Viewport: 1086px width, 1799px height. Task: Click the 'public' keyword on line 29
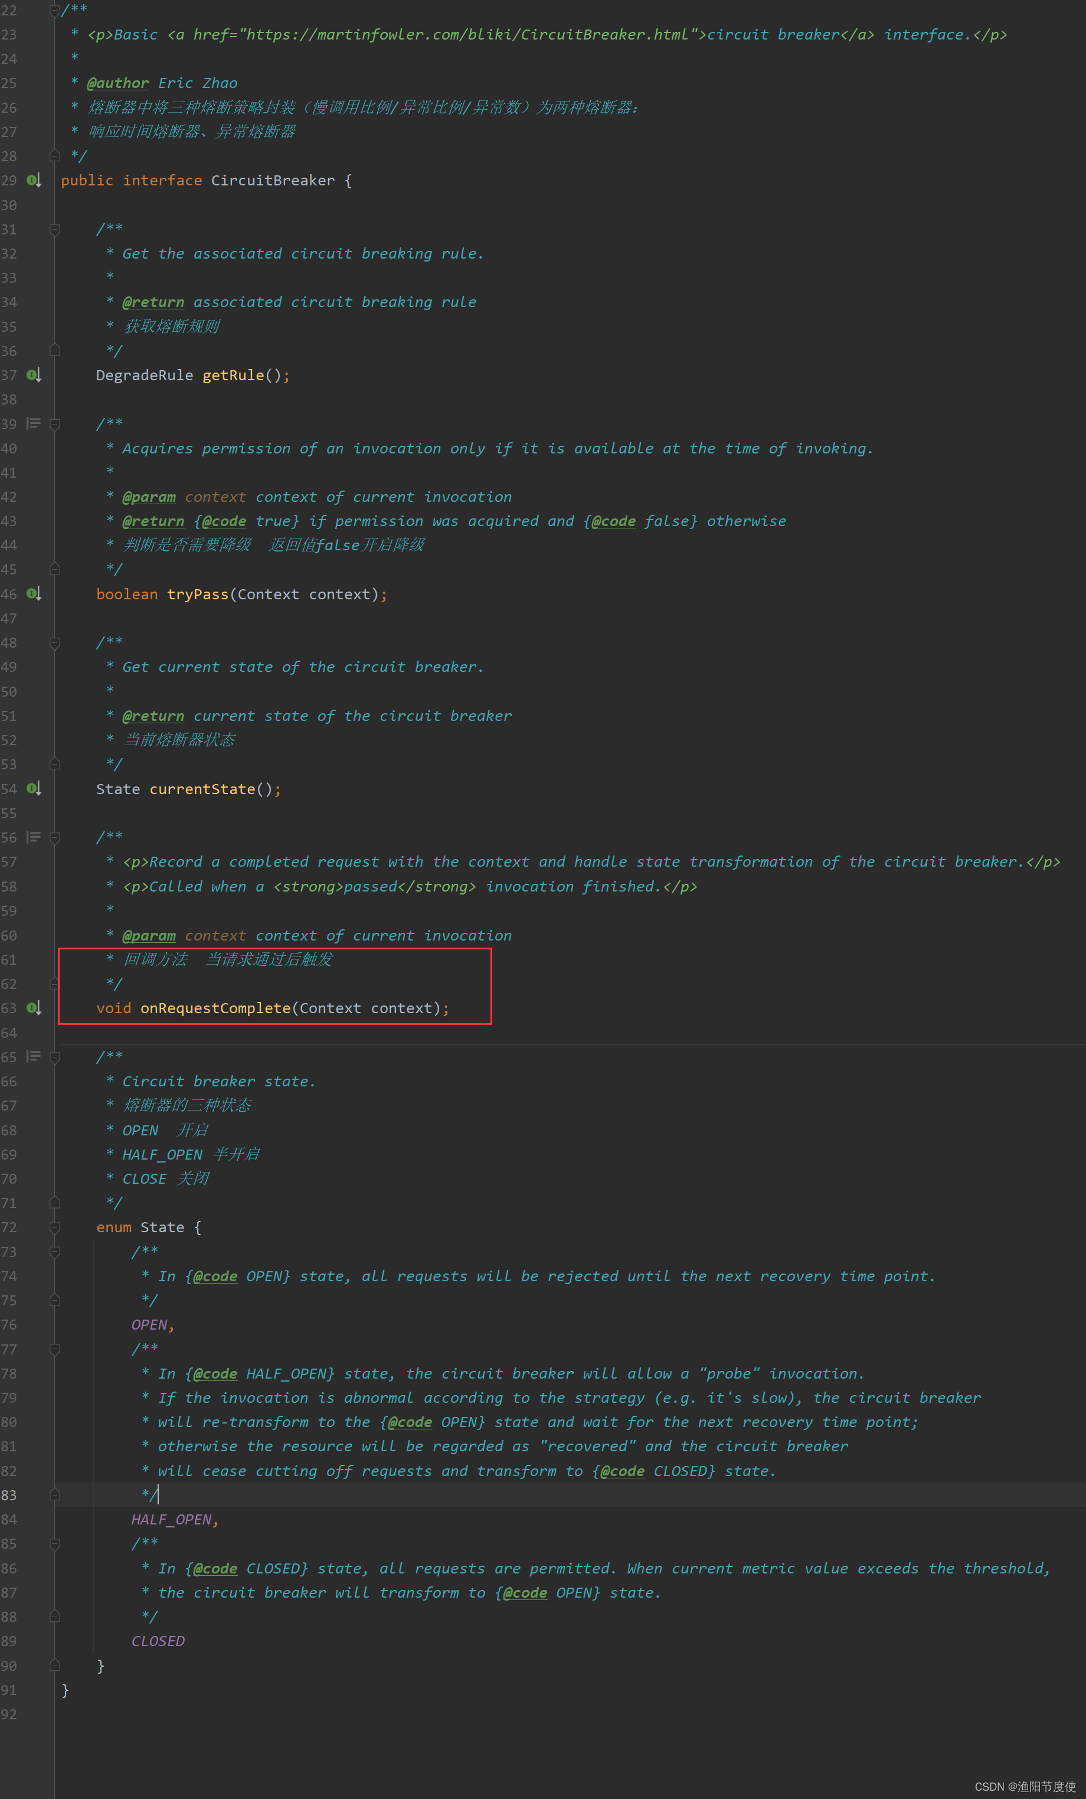pyautogui.click(x=87, y=179)
